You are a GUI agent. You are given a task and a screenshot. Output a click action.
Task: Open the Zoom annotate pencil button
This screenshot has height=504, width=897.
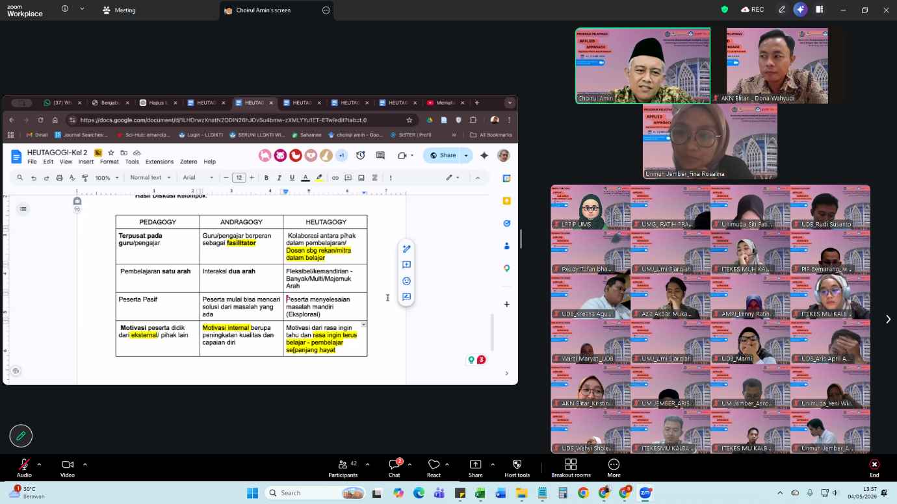21,436
